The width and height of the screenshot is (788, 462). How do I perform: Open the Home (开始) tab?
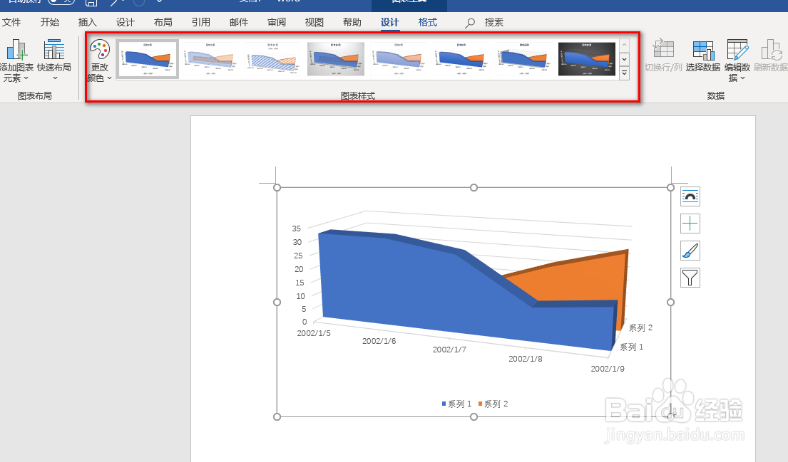click(x=50, y=23)
